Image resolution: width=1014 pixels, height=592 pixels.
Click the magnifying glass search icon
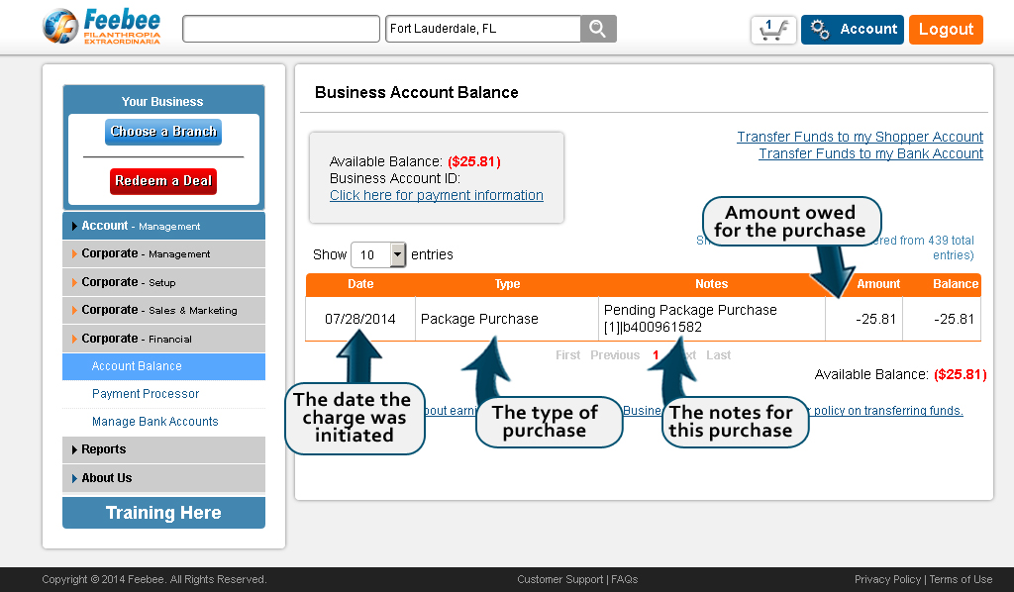(x=598, y=29)
